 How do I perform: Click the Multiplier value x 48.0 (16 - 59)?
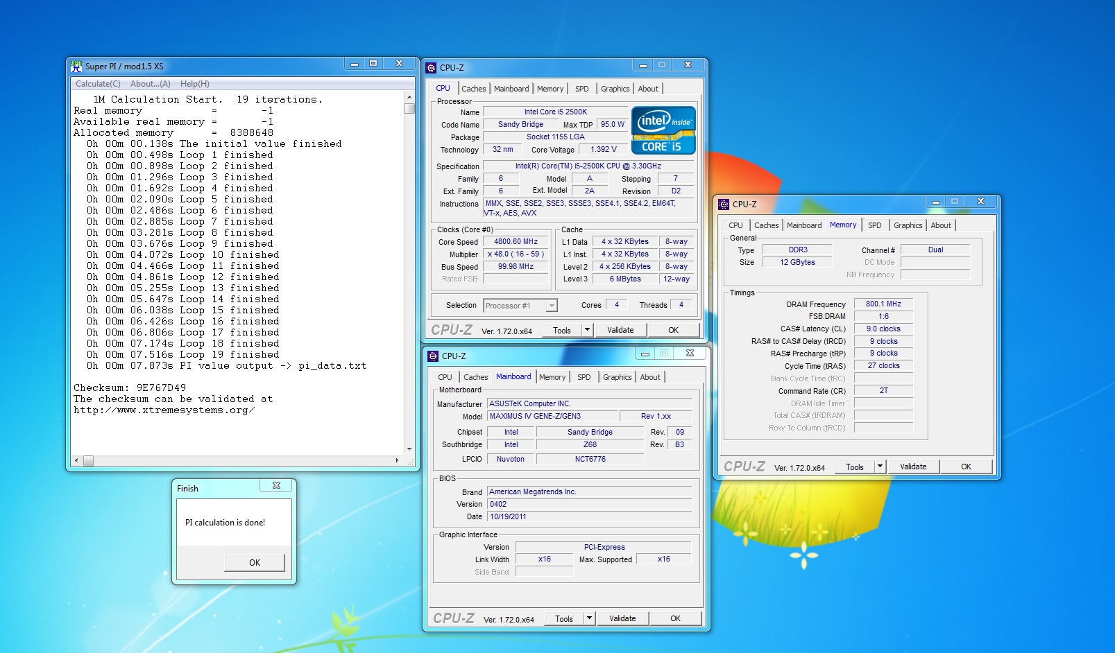click(x=516, y=254)
